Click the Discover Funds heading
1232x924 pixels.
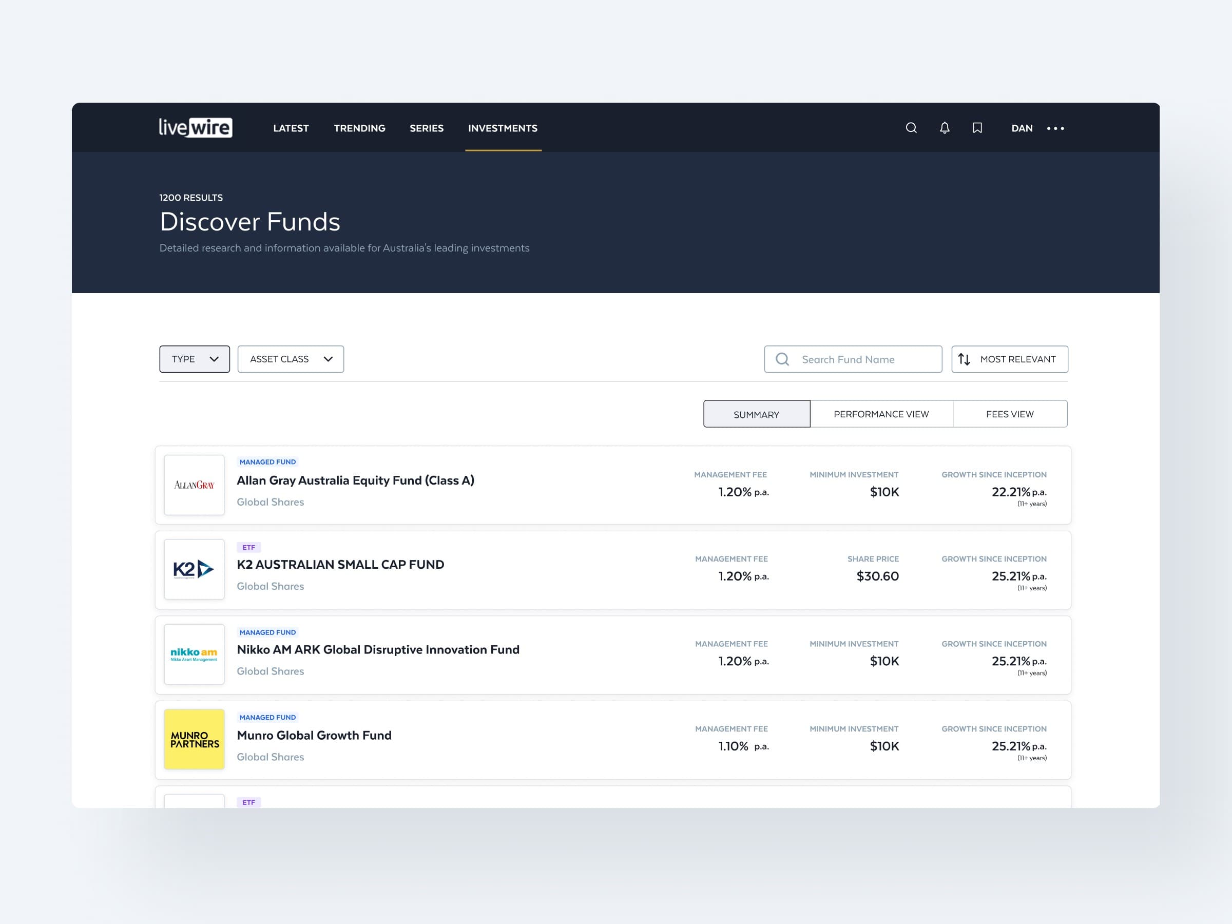coord(249,222)
